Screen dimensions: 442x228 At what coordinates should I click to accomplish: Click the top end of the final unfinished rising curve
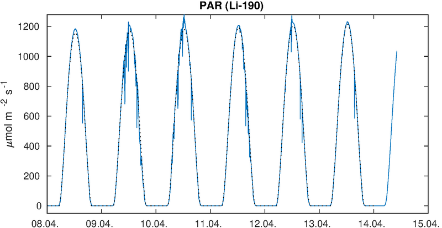[397, 51]
